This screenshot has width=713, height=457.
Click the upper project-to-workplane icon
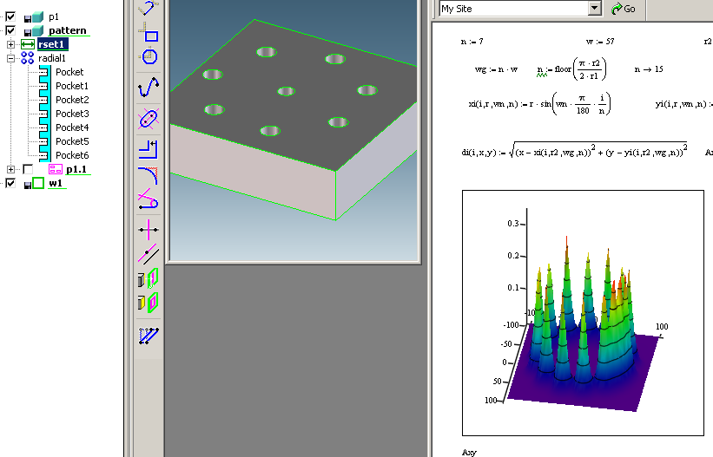(149, 278)
